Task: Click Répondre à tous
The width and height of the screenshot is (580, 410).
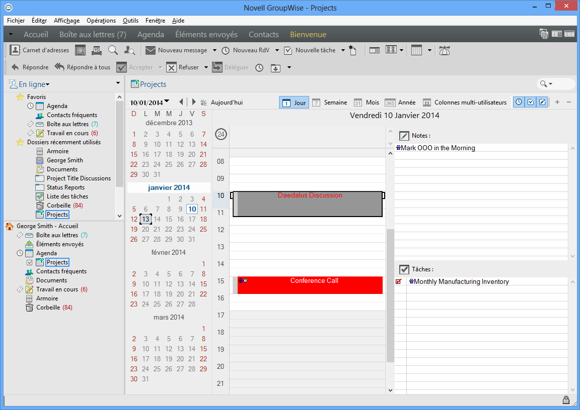Action: tap(83, 67)
